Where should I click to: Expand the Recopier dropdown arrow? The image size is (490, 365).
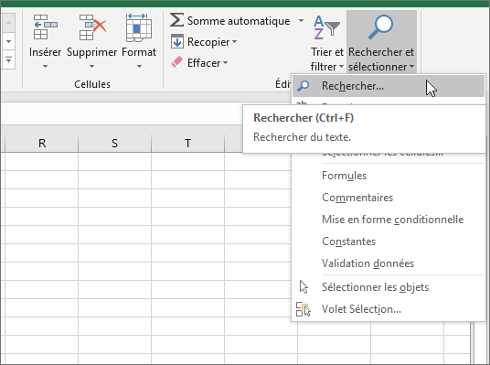234,41
